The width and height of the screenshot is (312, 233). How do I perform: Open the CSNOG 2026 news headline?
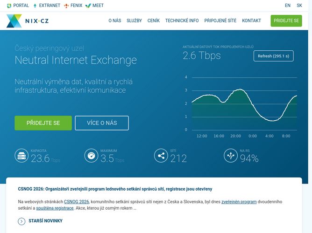coord(115,189)
